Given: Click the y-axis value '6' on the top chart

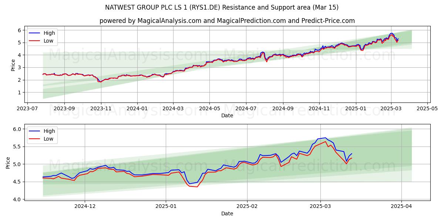Looking at the screenshot, I should coord(18,30).
